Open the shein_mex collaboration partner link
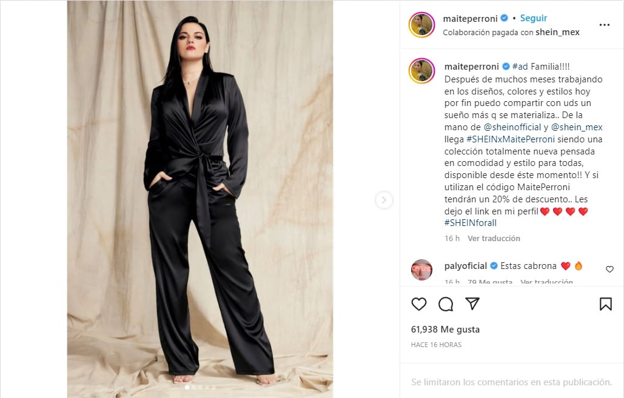Viewport: 624px width, 398px height. (557, 32)
